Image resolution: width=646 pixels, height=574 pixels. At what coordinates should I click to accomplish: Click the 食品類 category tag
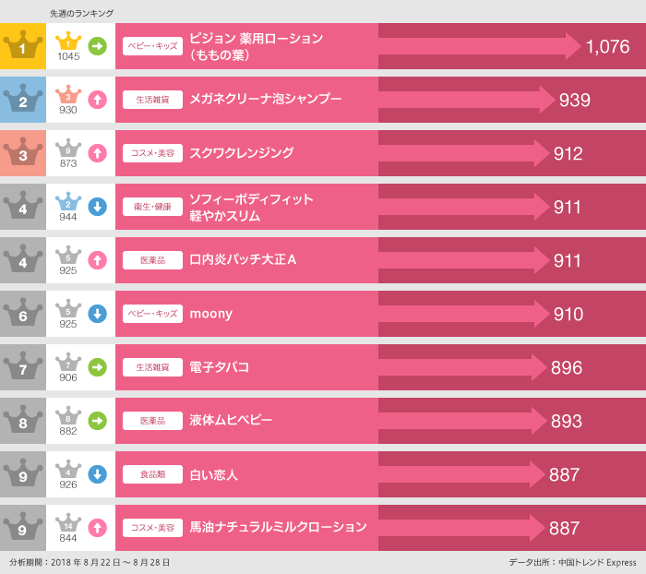pyautogui.click(x=152, y=474)
